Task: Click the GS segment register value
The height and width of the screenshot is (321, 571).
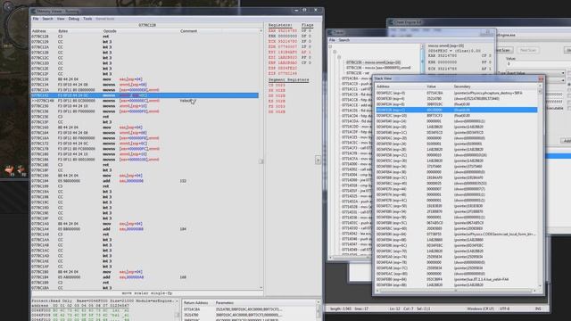Action: [x=277, y=112]
